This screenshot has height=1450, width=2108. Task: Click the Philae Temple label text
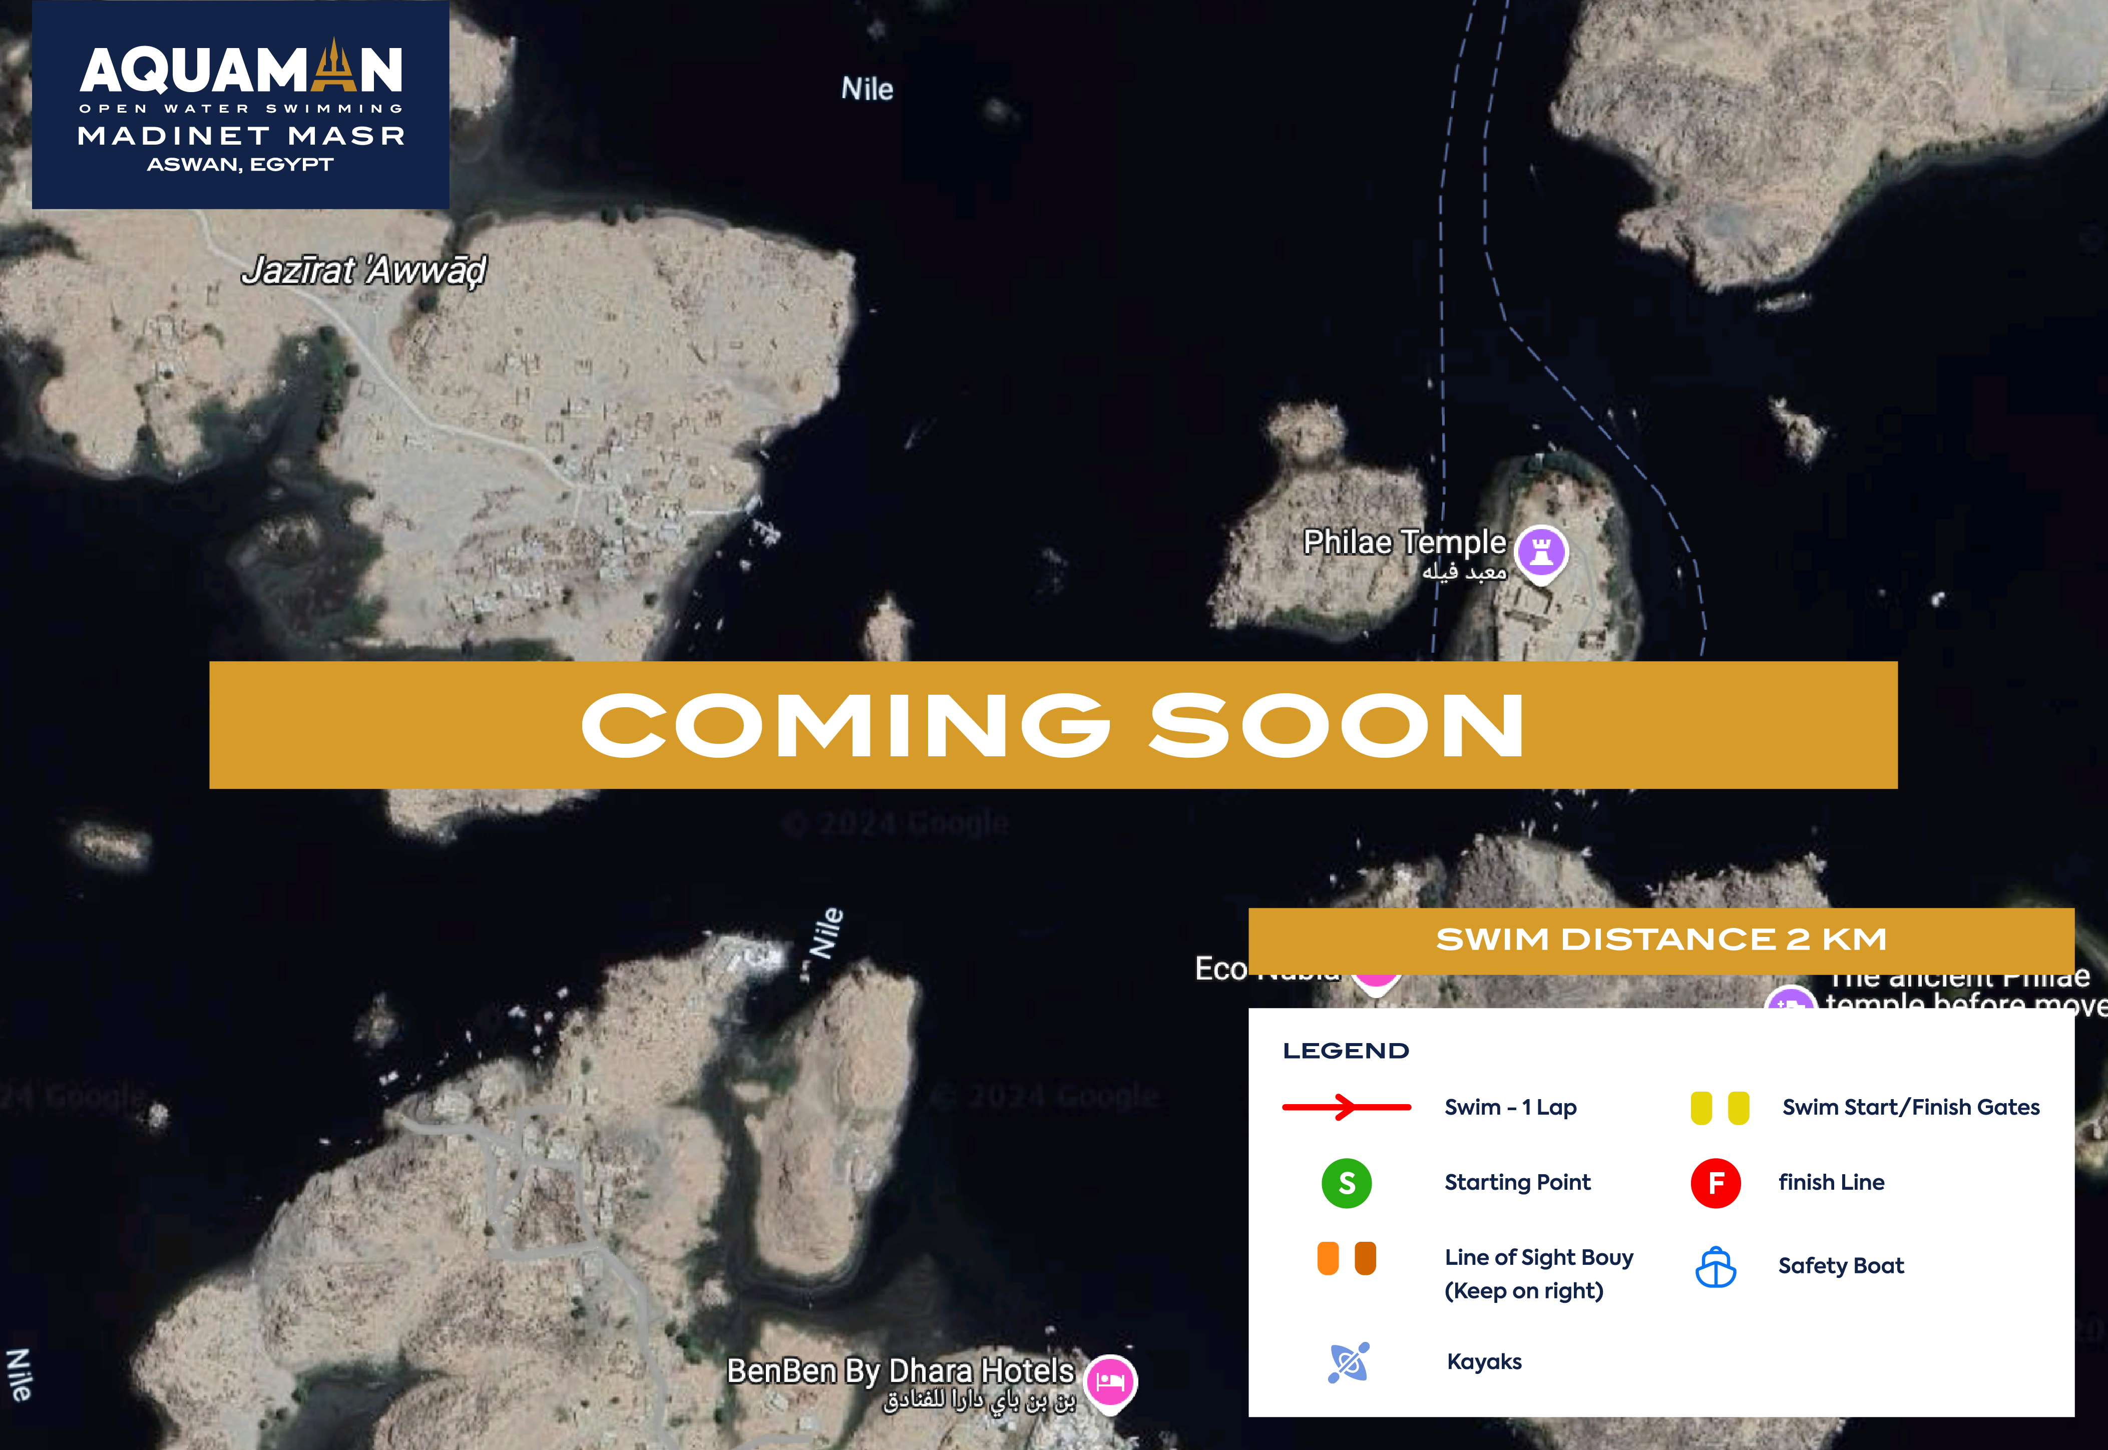pyautogui.click(x=1404, y=543)
